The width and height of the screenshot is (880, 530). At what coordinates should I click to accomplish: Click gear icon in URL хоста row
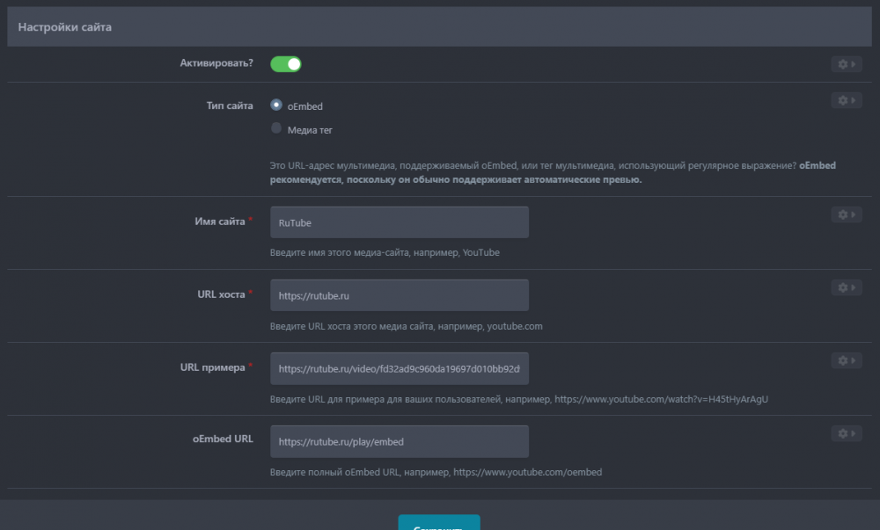pyautogui.click(x=846, y=287)
